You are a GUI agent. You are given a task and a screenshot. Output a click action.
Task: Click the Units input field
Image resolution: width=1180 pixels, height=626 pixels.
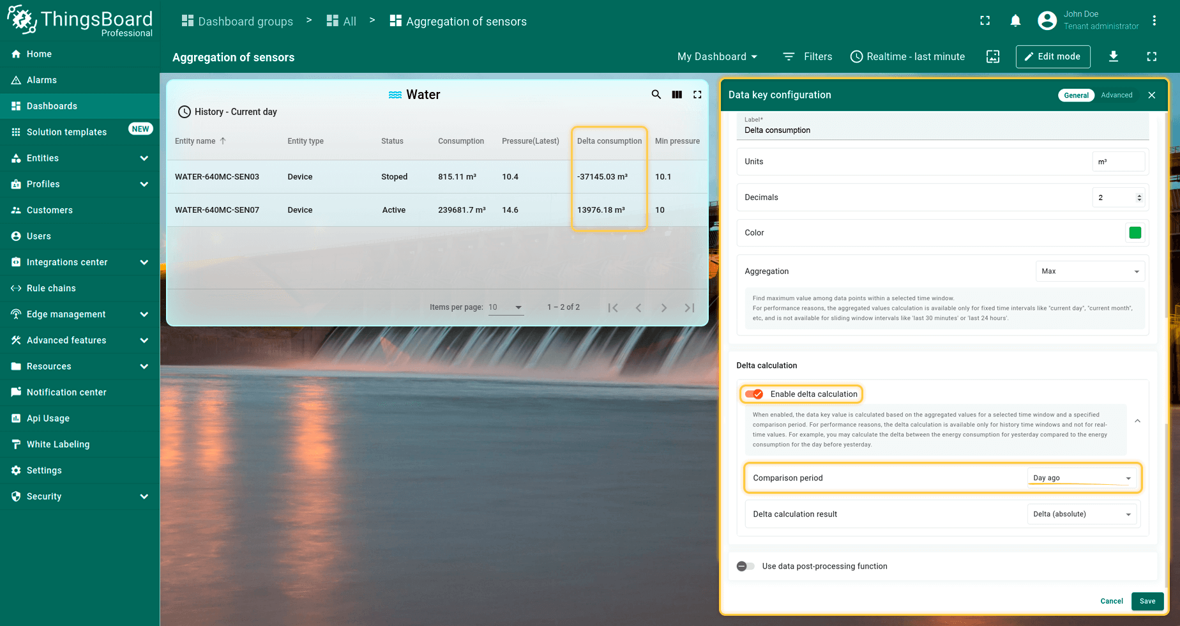pyautogui.click(x=1118, y=162)
